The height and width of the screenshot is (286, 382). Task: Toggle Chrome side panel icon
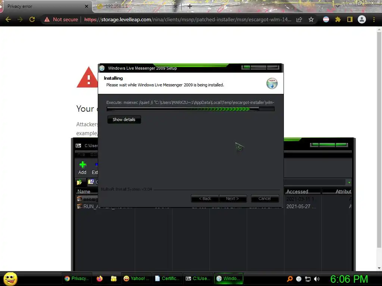350,19
